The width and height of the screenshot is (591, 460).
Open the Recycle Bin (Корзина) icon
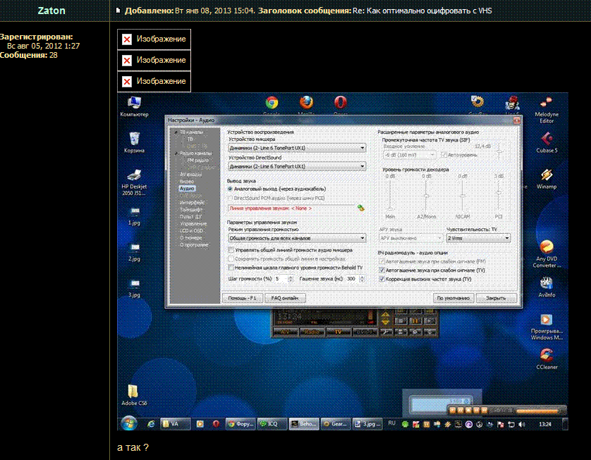pos(134,139)
